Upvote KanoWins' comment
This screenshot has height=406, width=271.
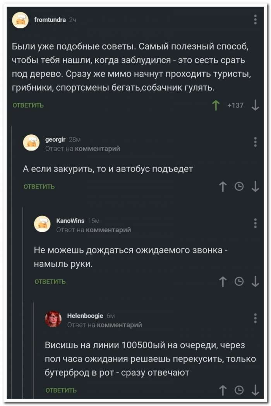click(x=223, y=281)
